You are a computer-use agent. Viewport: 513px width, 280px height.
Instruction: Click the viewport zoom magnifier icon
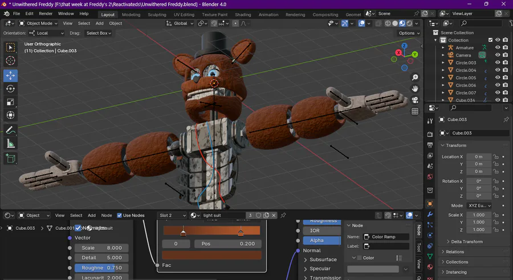[415, 78]
